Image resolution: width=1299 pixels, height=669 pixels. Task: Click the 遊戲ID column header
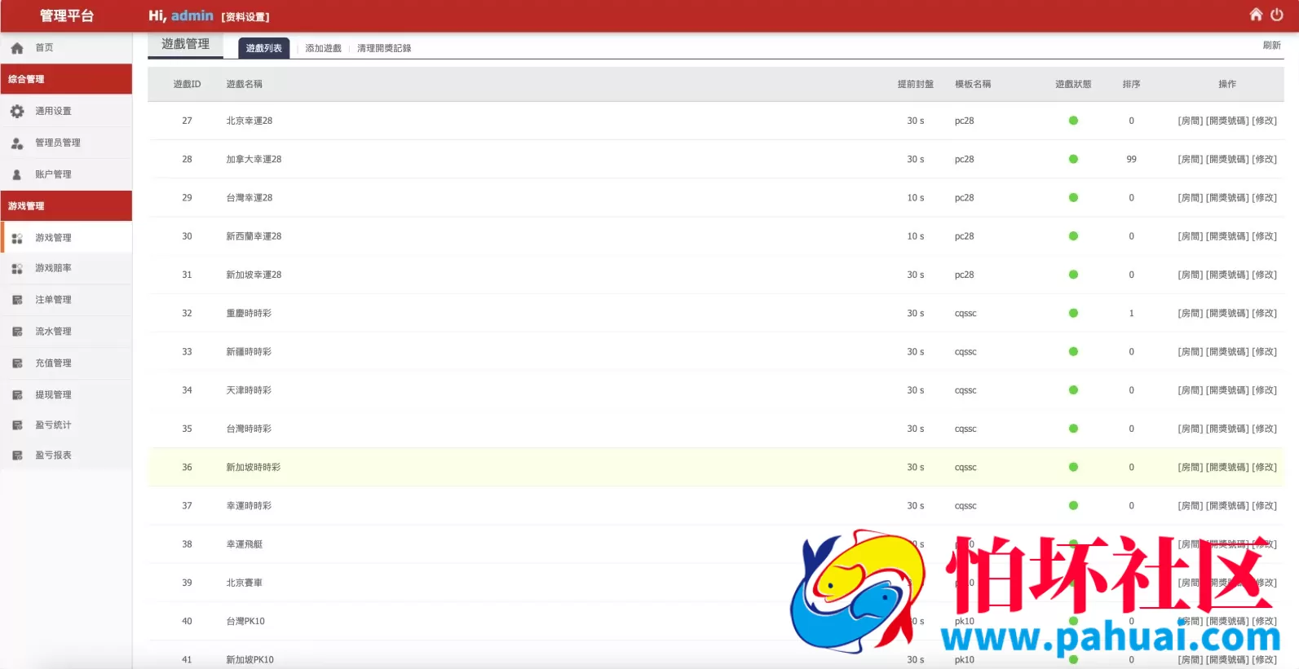point(187,84)
